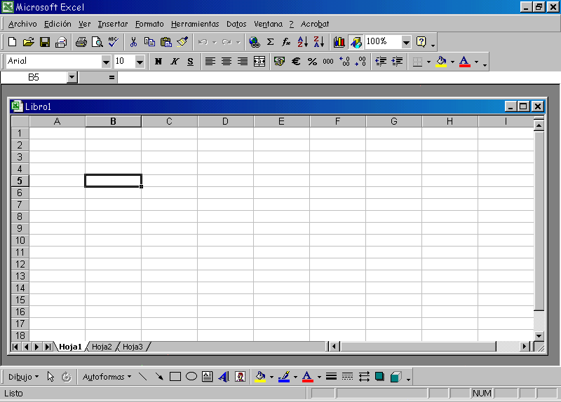Merge and center cells icon
This screenshot has width=561, height=402.
259,62
